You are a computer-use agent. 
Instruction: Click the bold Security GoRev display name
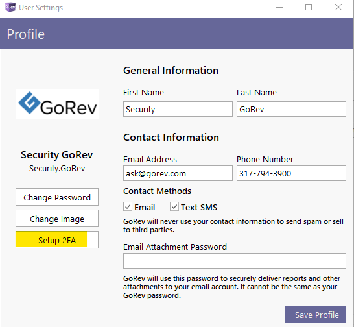coord(57,155)
